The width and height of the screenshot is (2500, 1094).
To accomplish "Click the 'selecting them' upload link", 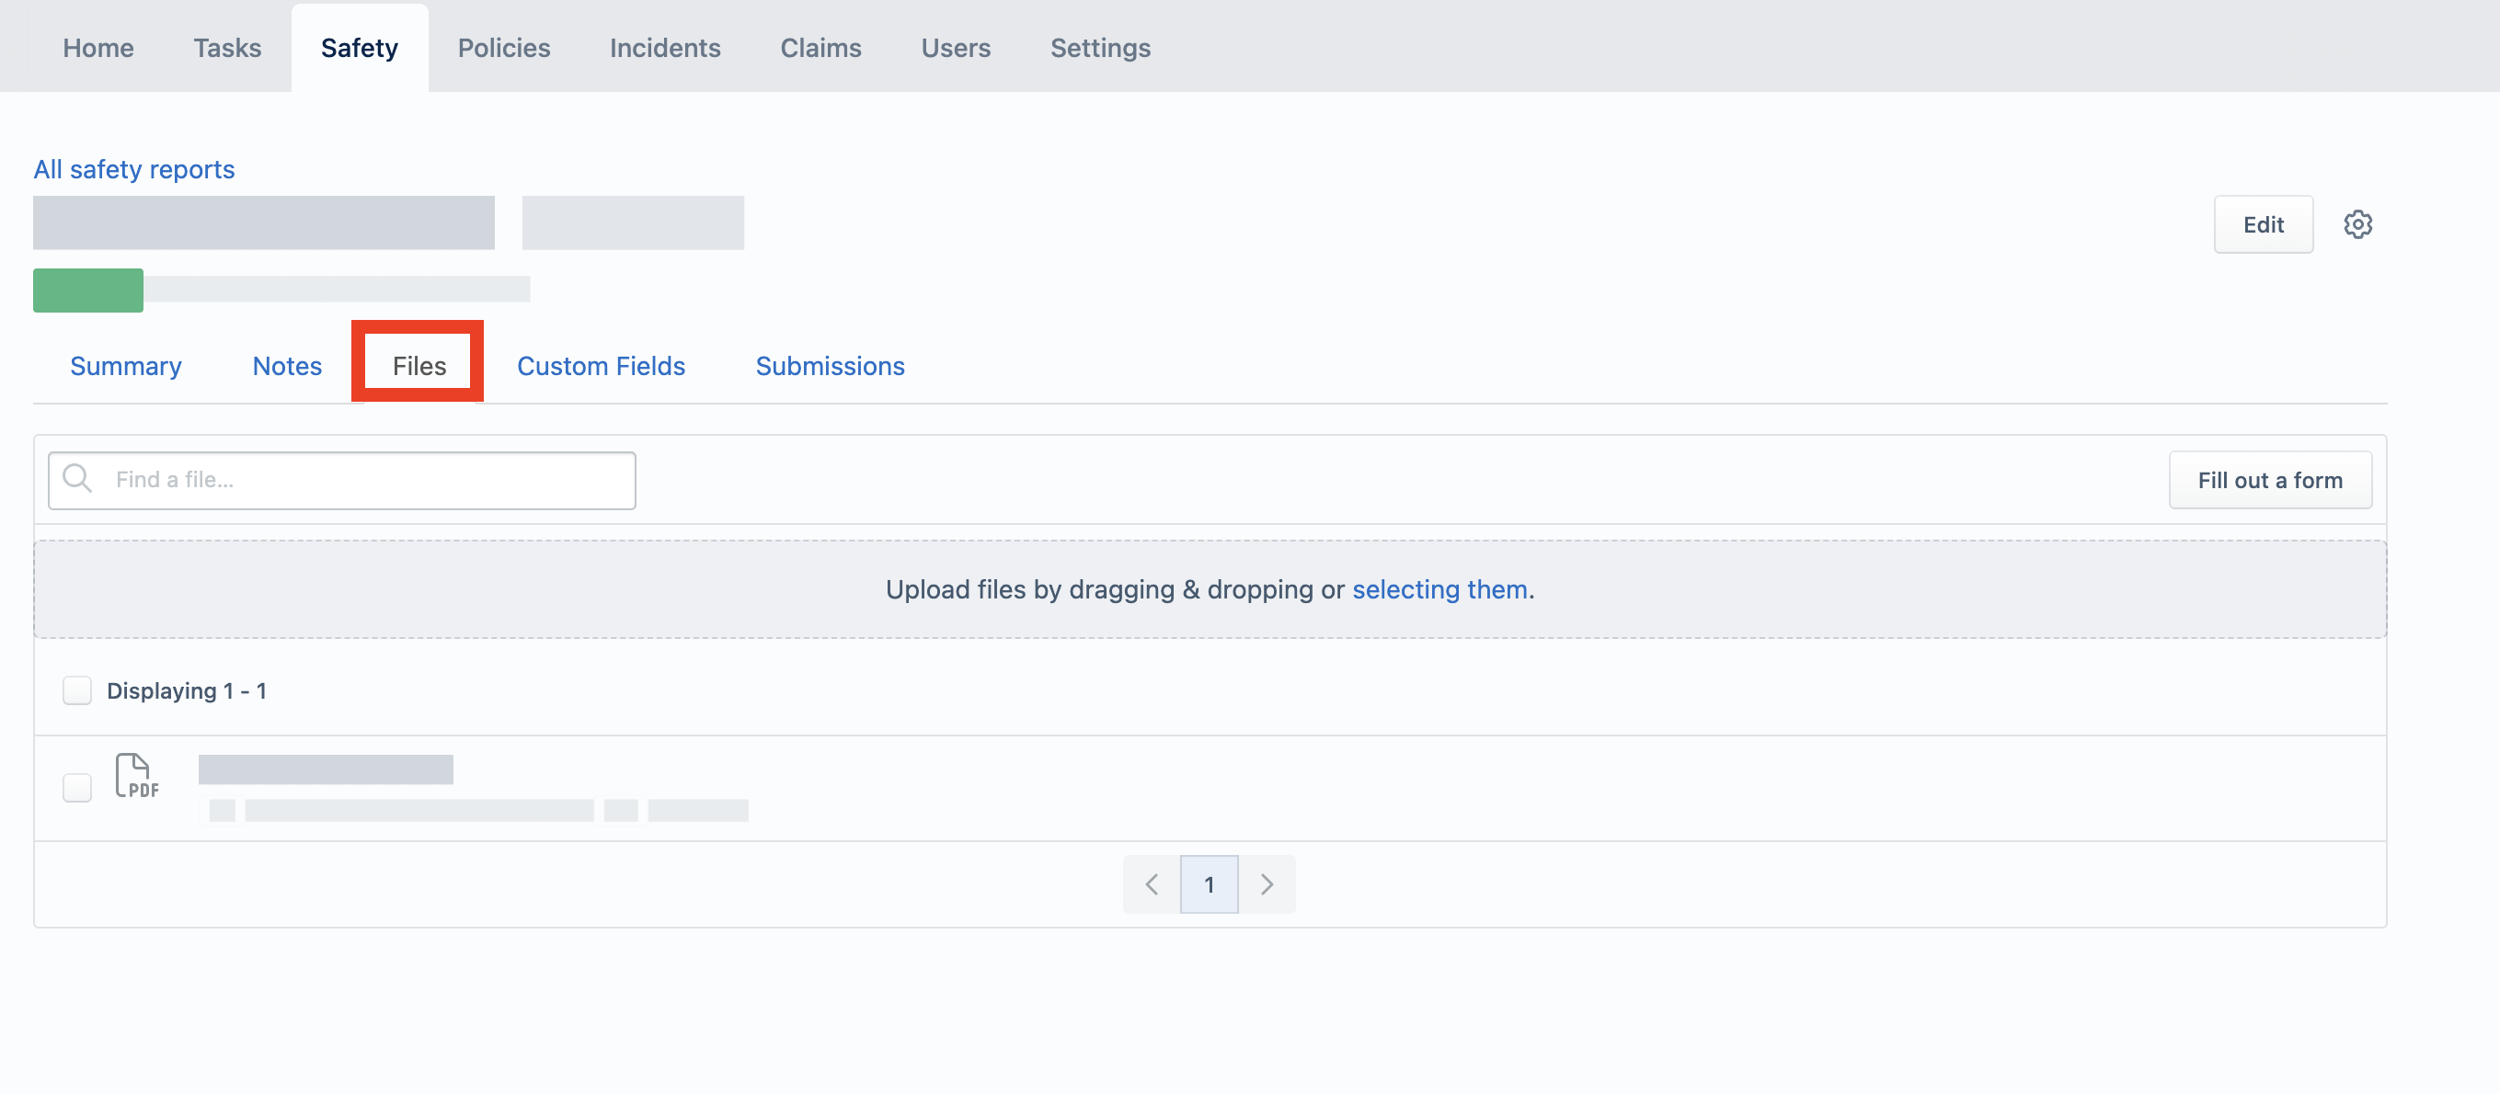I will pyautogui.click(x=1439, y=588).
